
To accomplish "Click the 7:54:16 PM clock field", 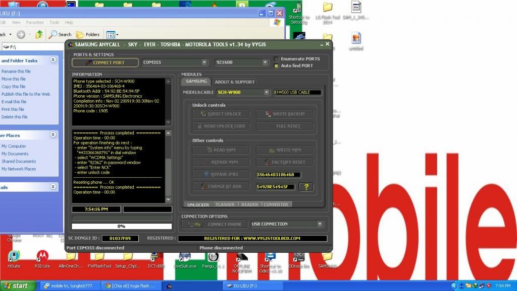I will click(x=96, y=209).
